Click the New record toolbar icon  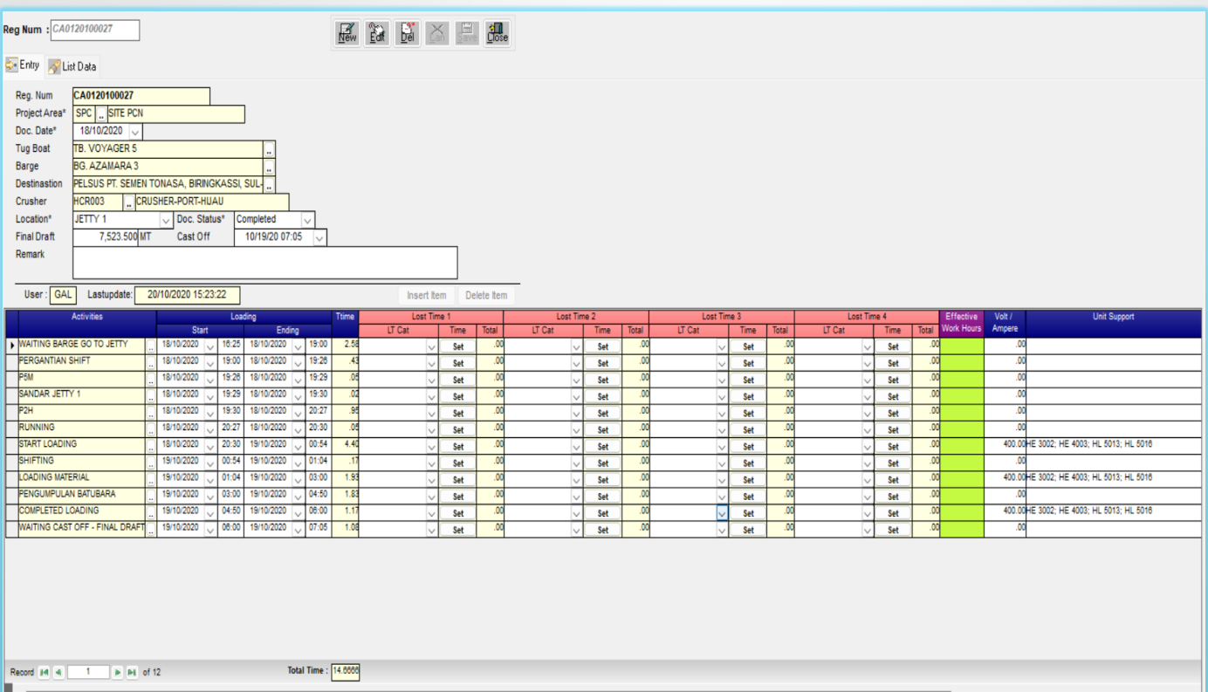pos(347,33)
